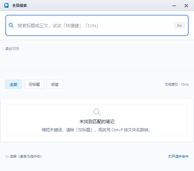Click the gray magnifier above the no-results message
Image resolution: width=194 pixels, height=171 pixels.
coord(97,112)
